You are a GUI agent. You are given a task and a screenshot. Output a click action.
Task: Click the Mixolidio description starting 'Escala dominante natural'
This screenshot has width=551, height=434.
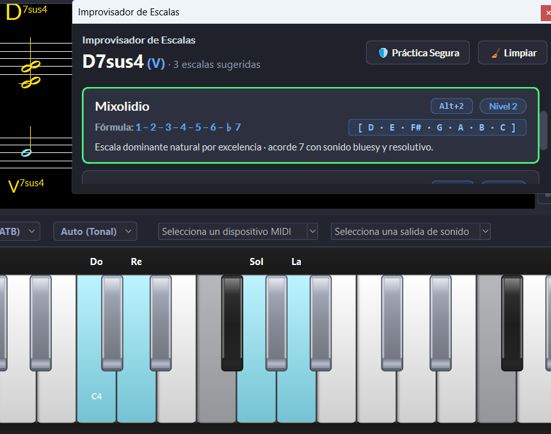pyautogui.click(x=264, y=147)
